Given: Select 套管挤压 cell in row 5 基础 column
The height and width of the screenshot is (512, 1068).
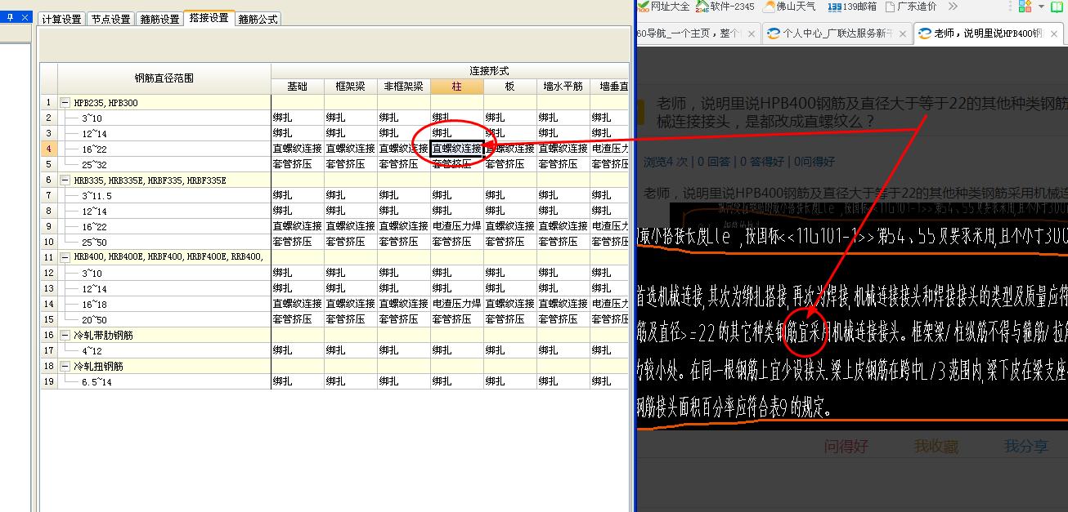Looking at the screenshot, I should coord(298,164).
